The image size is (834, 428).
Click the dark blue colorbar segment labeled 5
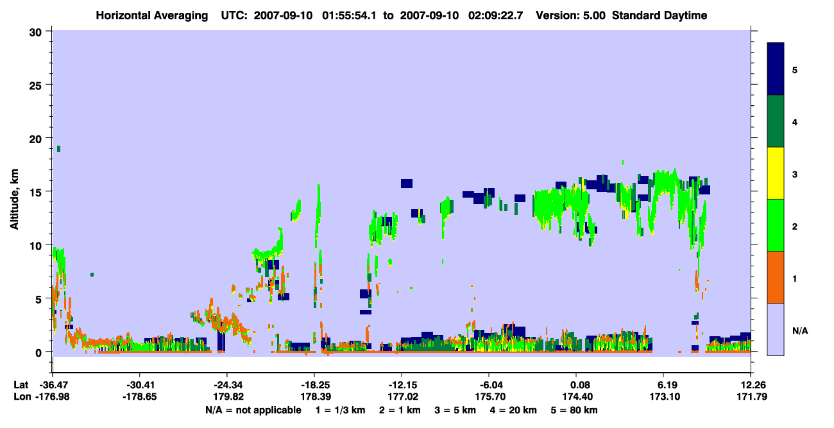pyautogui.click(x=776, y=69)
